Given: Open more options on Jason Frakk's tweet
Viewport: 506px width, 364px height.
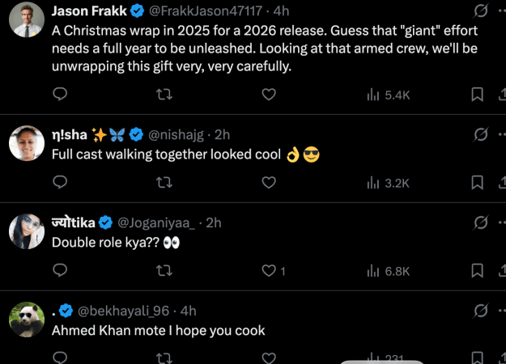Looking at the screenshot, I should [501, 11].
